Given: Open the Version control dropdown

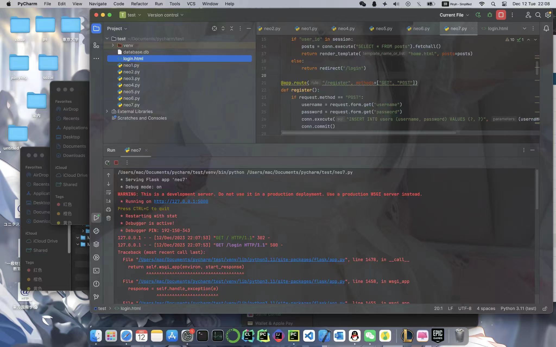Looking at the screenshot, I should [x=165, y=15].
